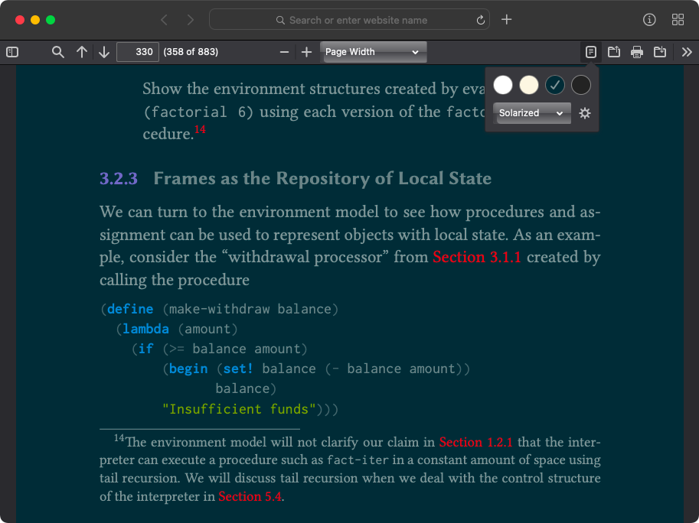Click the set! keyword in code
Image resolution: width=699 pixels, height=523 pixels.
pos(238,369)
